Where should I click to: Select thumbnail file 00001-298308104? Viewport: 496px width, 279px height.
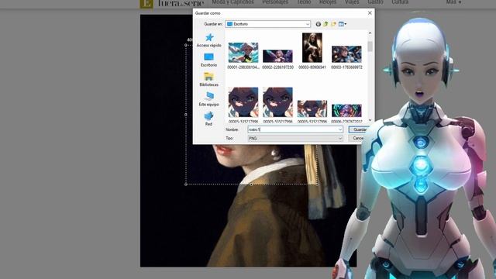243,56
